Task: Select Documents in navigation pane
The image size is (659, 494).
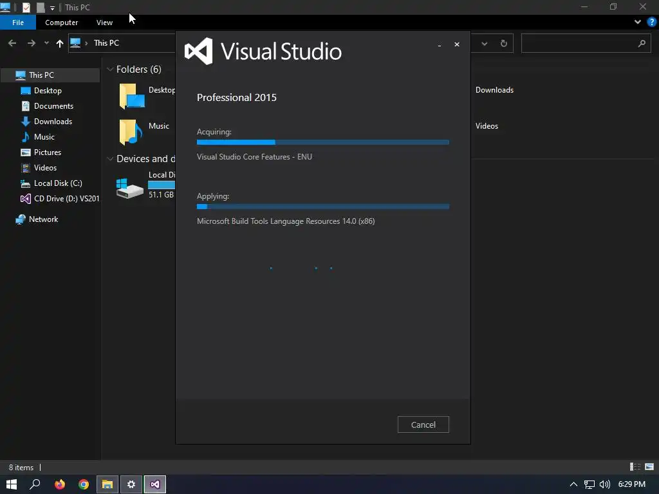Action: click(53, 106)
